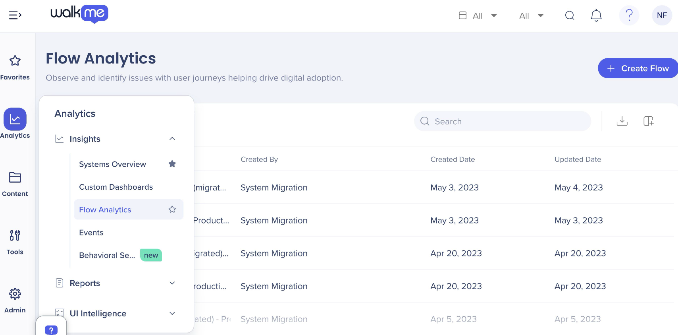
Task: Select Events in Insights menu
Action: (91, 233)
